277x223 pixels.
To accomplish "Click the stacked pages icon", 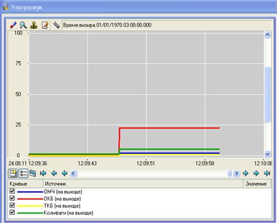I will point(33,174).
